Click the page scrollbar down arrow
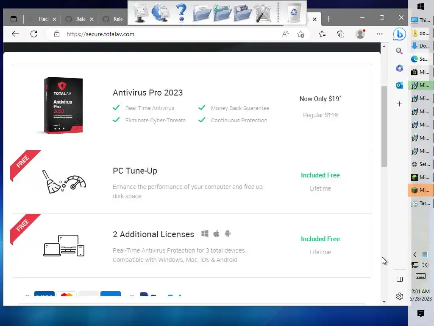The width and height of the screenshot is (434, 326). [384, 302]
